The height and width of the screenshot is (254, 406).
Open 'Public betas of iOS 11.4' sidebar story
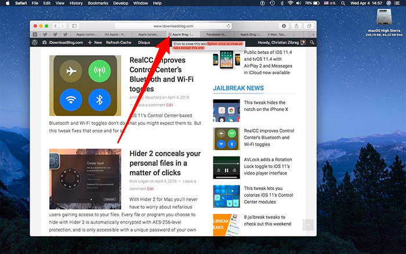pyautogui.click(x=268, y=63)
